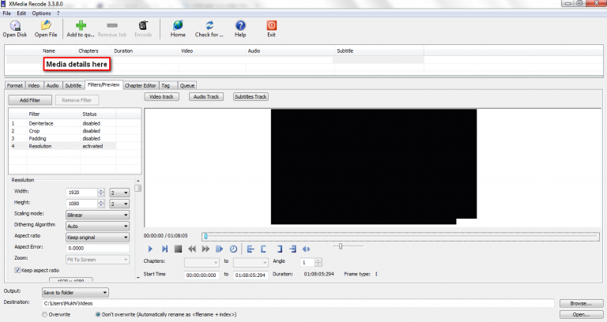The height and width of the screenshot is (322, 607).
Task: Switch to the Subtitle tab
Action: click(x=74, y=85)
